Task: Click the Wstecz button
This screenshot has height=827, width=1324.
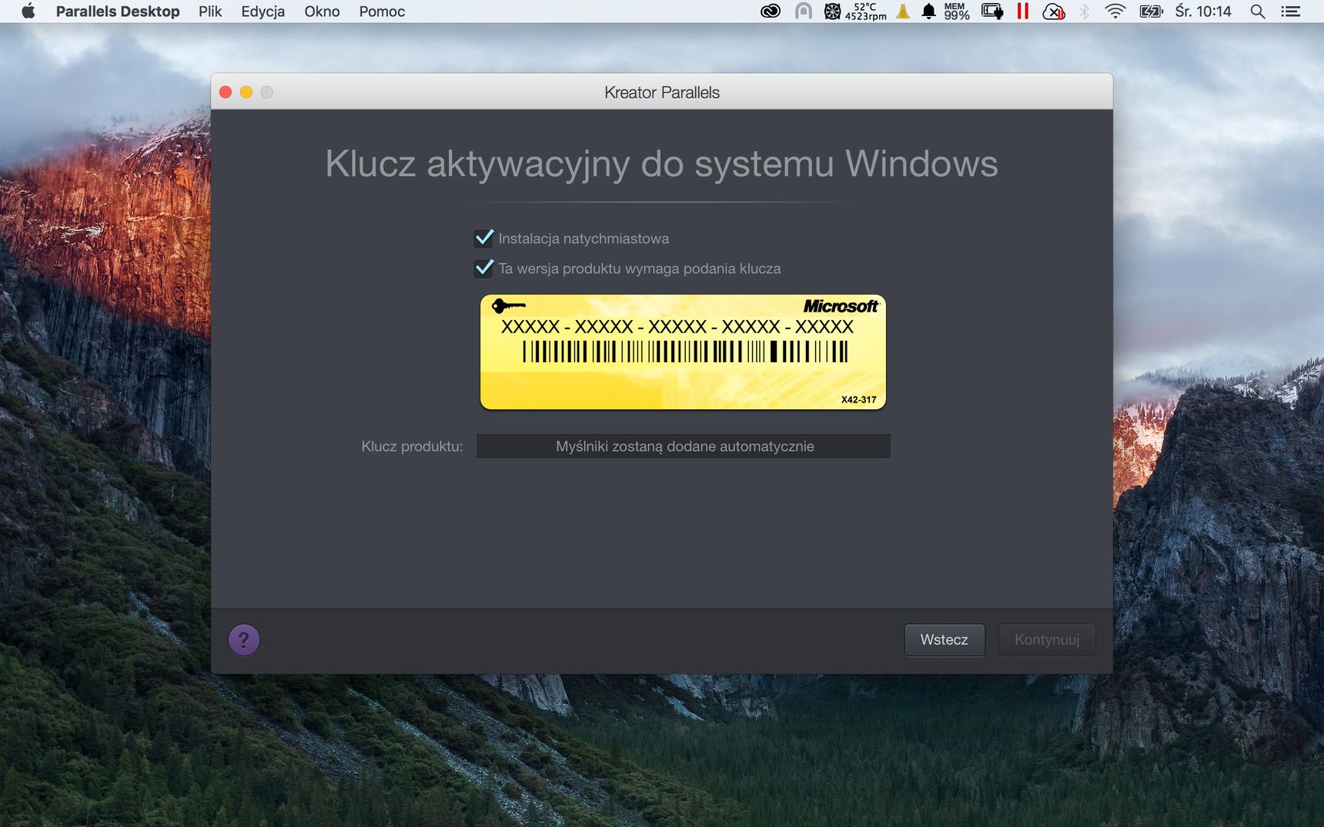Action: click(945, 640)
